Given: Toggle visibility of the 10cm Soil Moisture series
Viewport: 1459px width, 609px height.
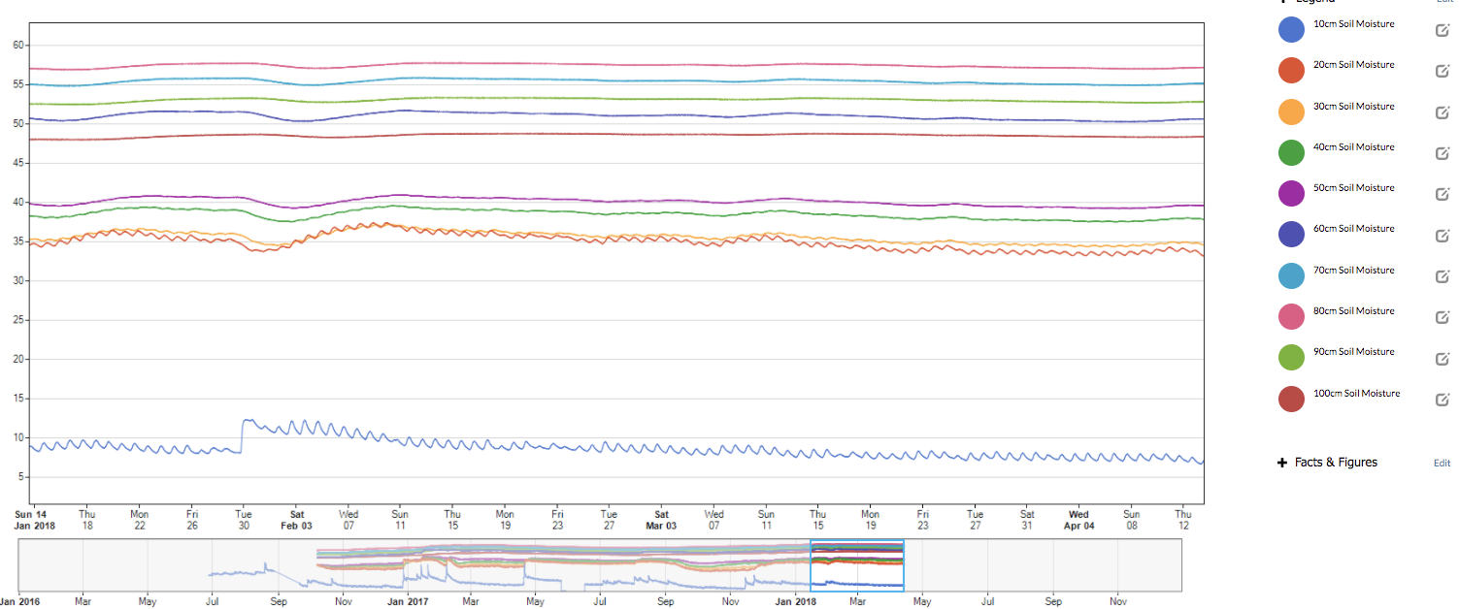Looking at the screenshot, I should tap(1291, 29).
